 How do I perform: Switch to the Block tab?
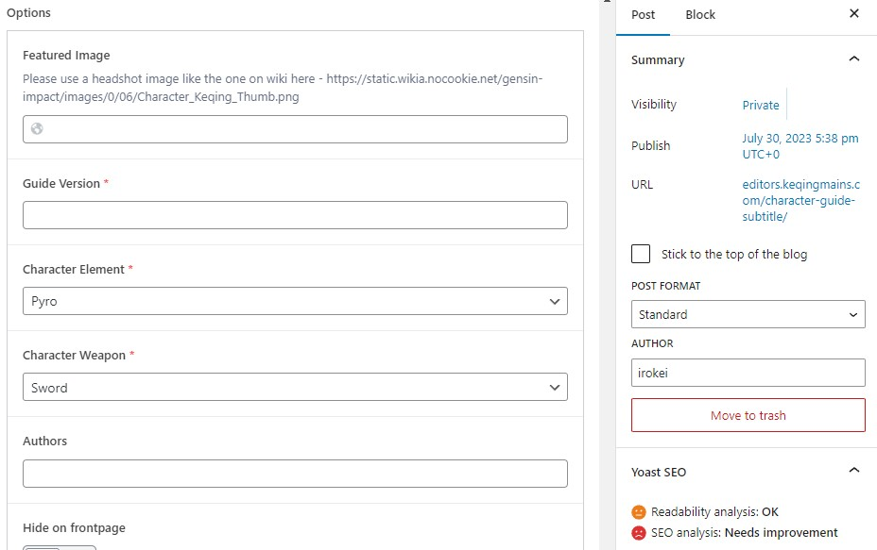pyautogui.click(x=699, y=14)
